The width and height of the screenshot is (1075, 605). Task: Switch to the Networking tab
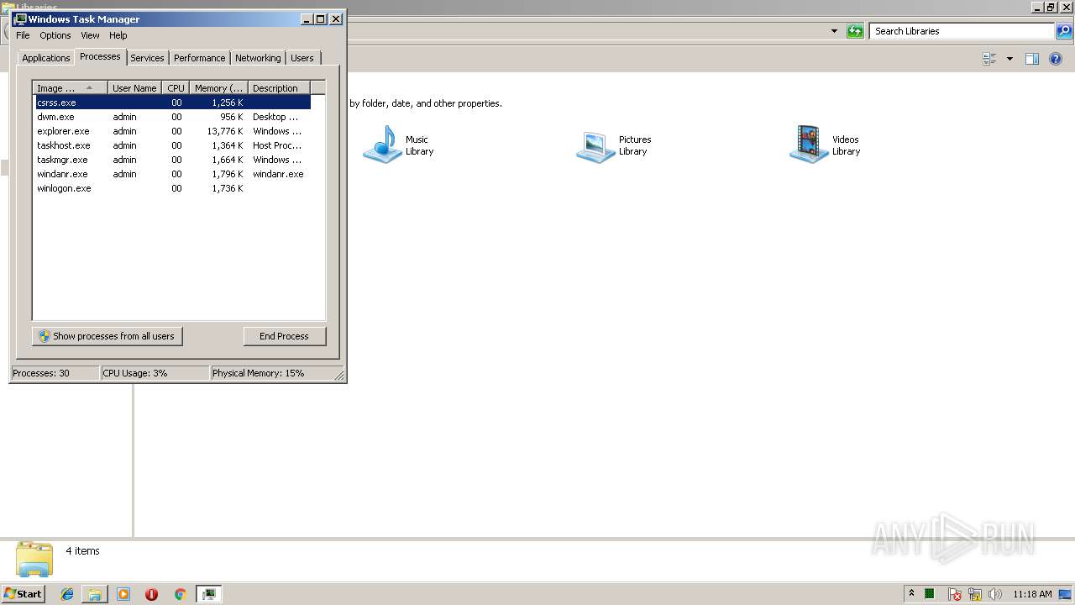[x=258, y=58]
